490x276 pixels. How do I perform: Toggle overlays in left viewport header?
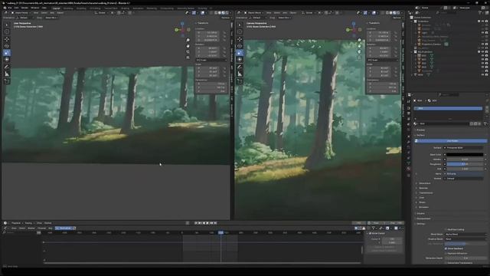click(202, 13)
